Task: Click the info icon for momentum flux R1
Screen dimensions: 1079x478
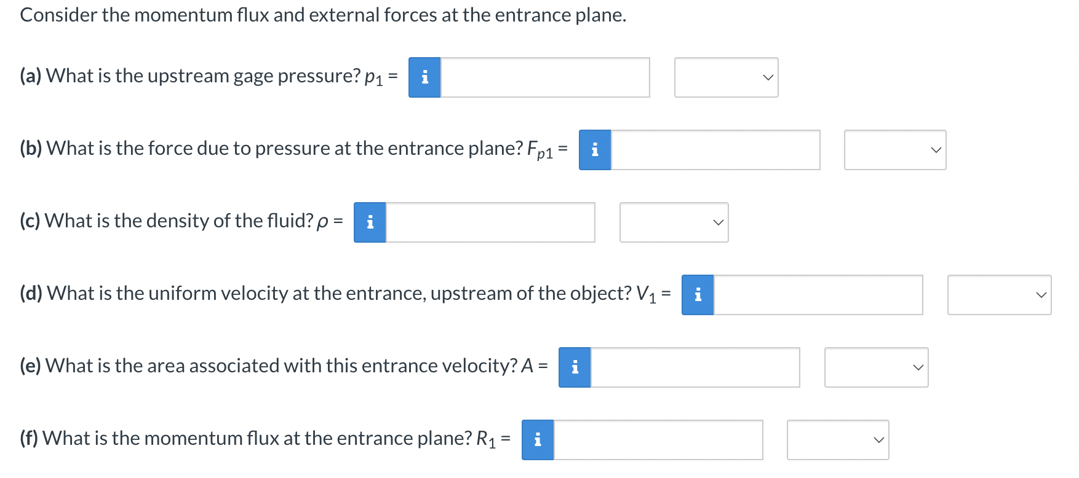Action: tap(537, 440)
